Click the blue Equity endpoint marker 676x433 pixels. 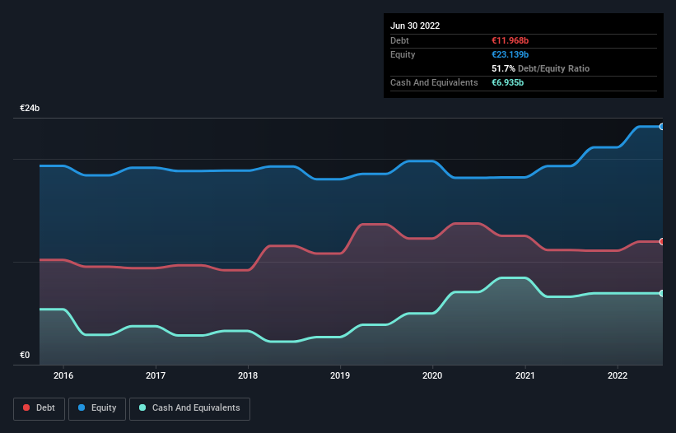(x=662, y=127)
